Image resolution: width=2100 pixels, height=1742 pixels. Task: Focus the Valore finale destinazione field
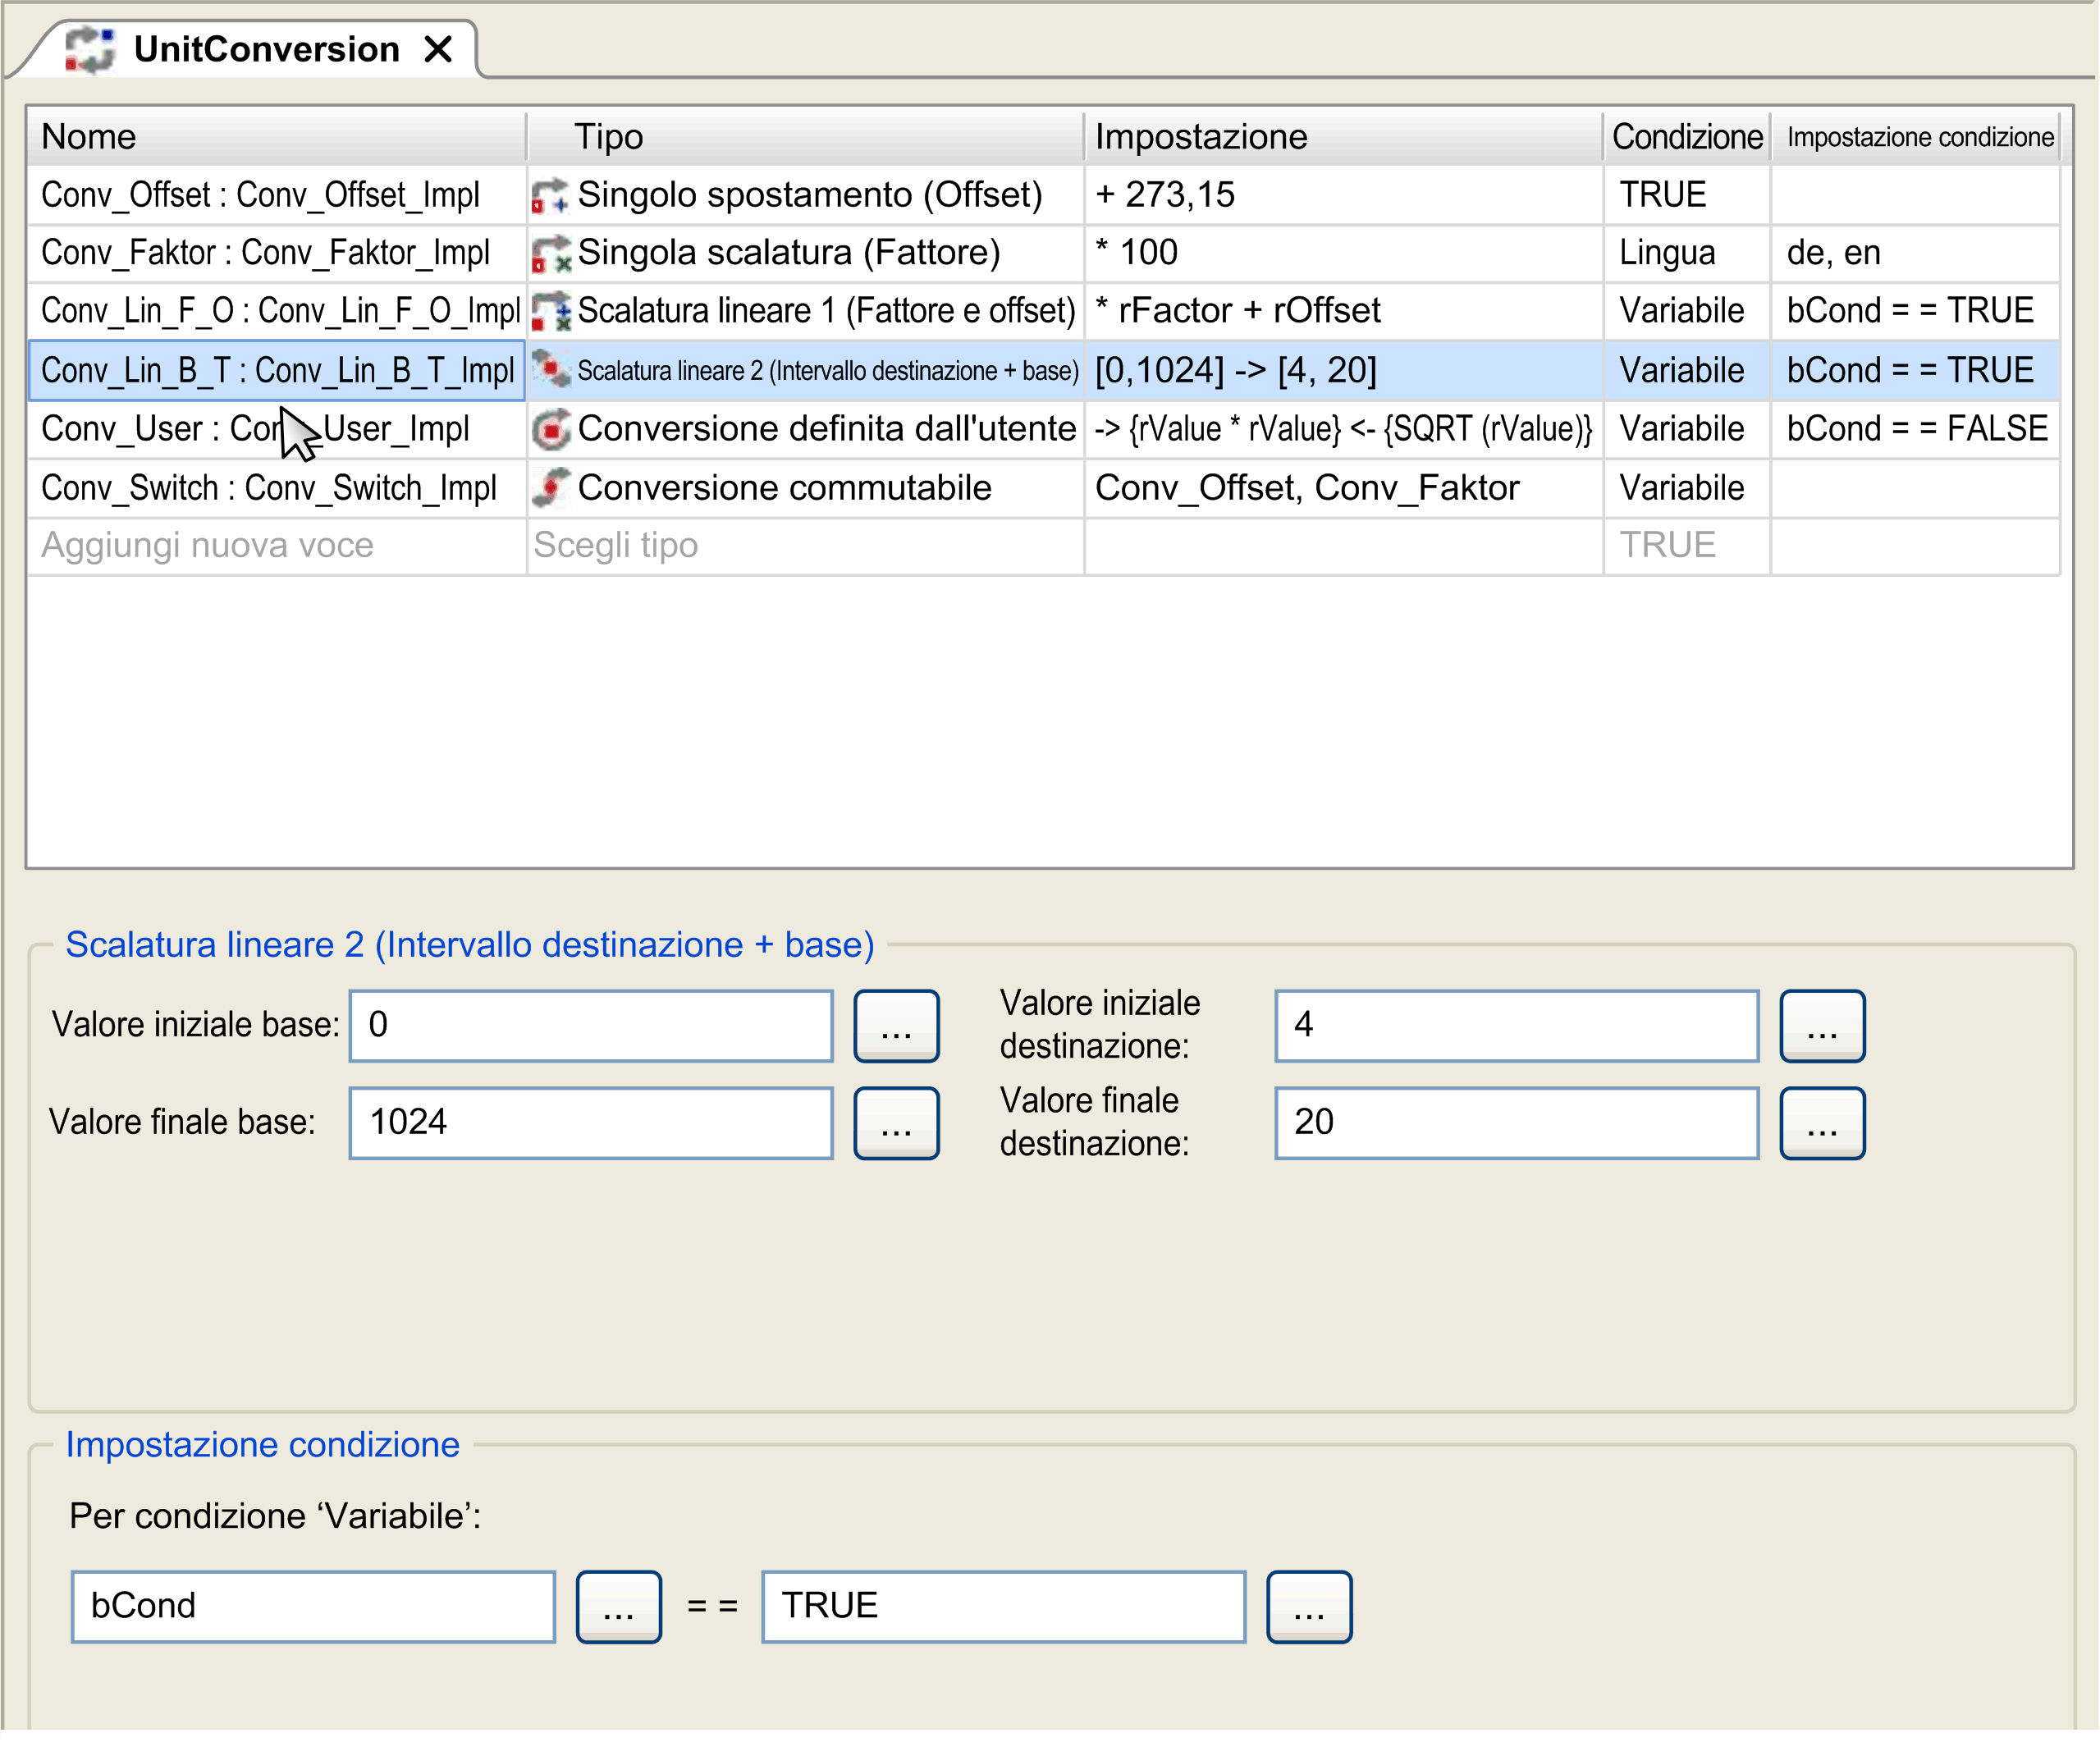click(x=1517, y=1123)
